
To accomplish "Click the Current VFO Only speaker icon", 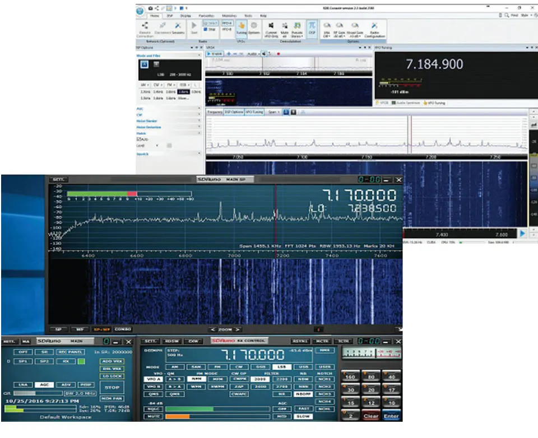I will [271, 25].
